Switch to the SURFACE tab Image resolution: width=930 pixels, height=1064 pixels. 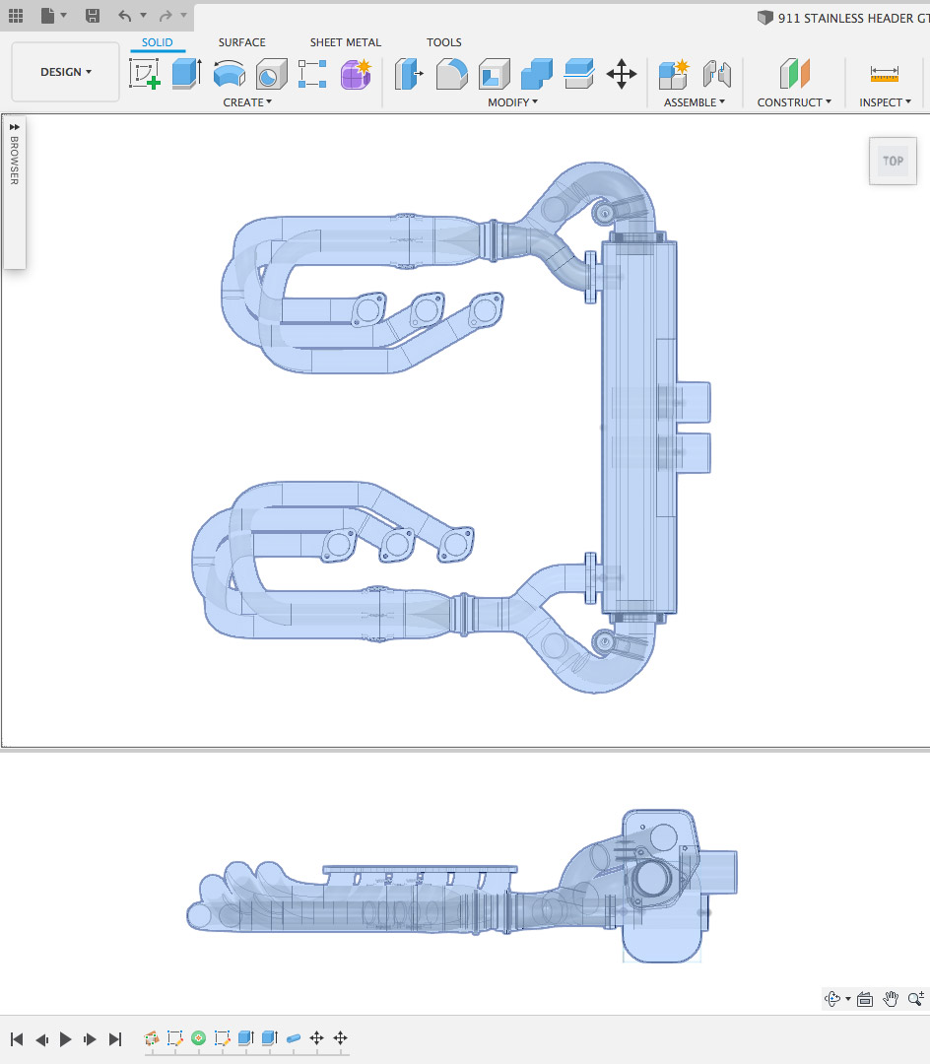pos(242,42)
